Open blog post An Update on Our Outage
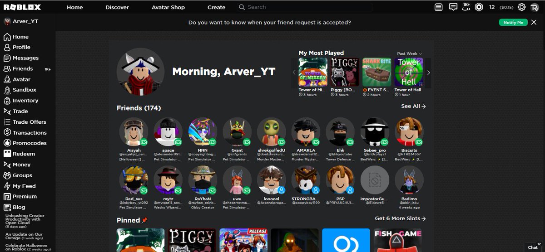Image resolution: width=545 pixels, height=252 pixels. tap(24, 236)
